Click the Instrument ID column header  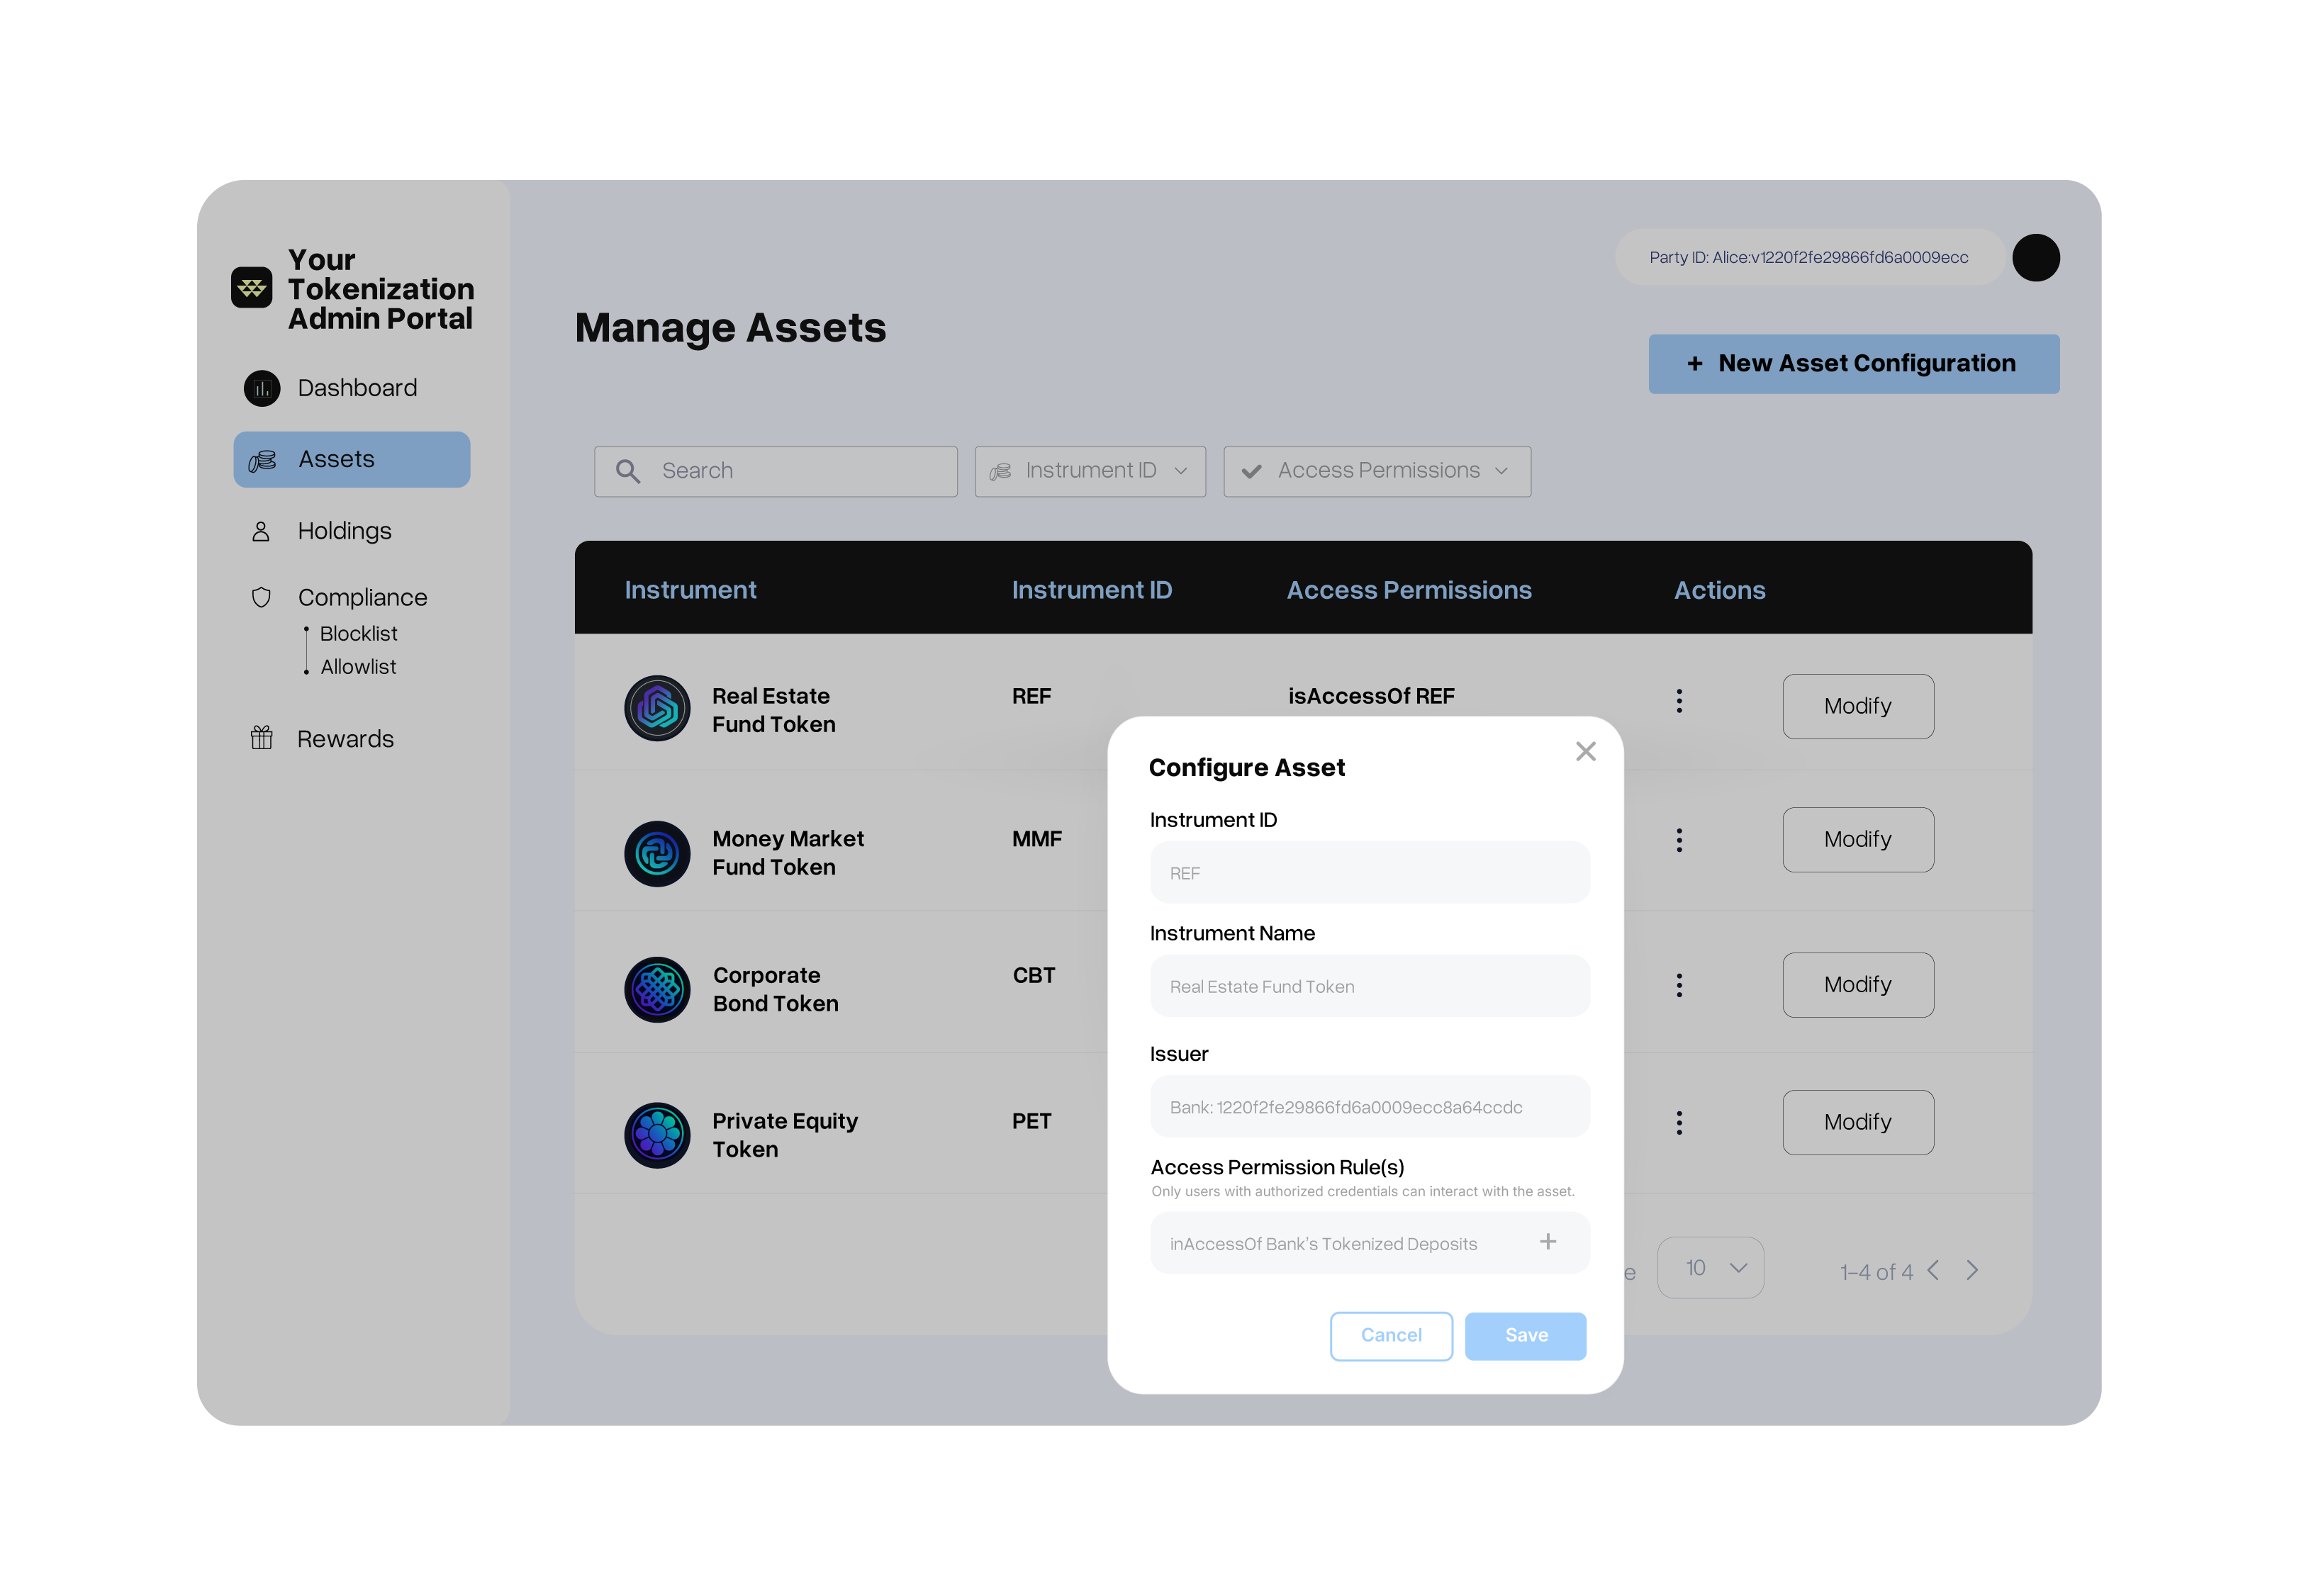click(x=1091, y=590)
